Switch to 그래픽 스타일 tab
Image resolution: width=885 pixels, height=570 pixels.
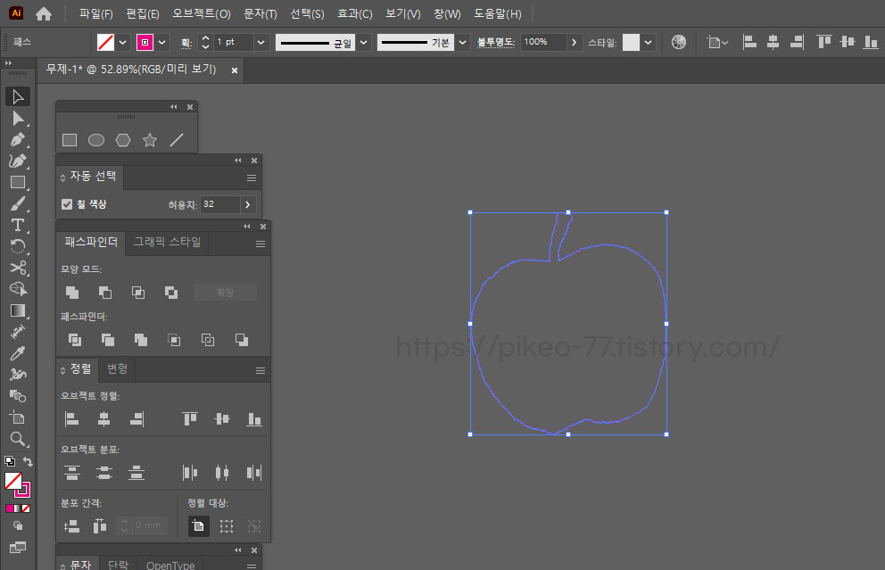pos(167,242)
